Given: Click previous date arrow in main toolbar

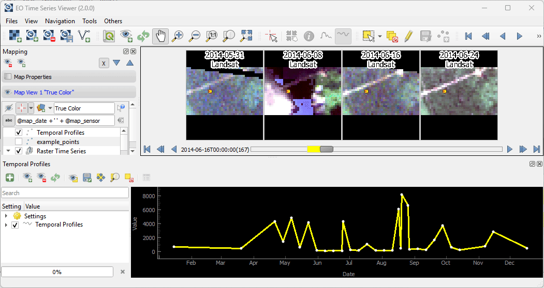Looking at the screenshot, I should point(503,36).
